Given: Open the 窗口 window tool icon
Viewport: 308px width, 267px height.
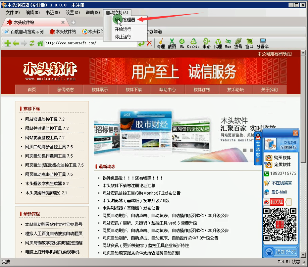Looking at the screenshot, I should 249,43.
